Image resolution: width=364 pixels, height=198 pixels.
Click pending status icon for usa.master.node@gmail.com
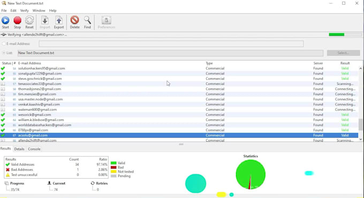pos(3,99)
